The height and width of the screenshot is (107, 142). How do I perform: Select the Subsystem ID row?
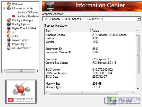coord(90,49)
